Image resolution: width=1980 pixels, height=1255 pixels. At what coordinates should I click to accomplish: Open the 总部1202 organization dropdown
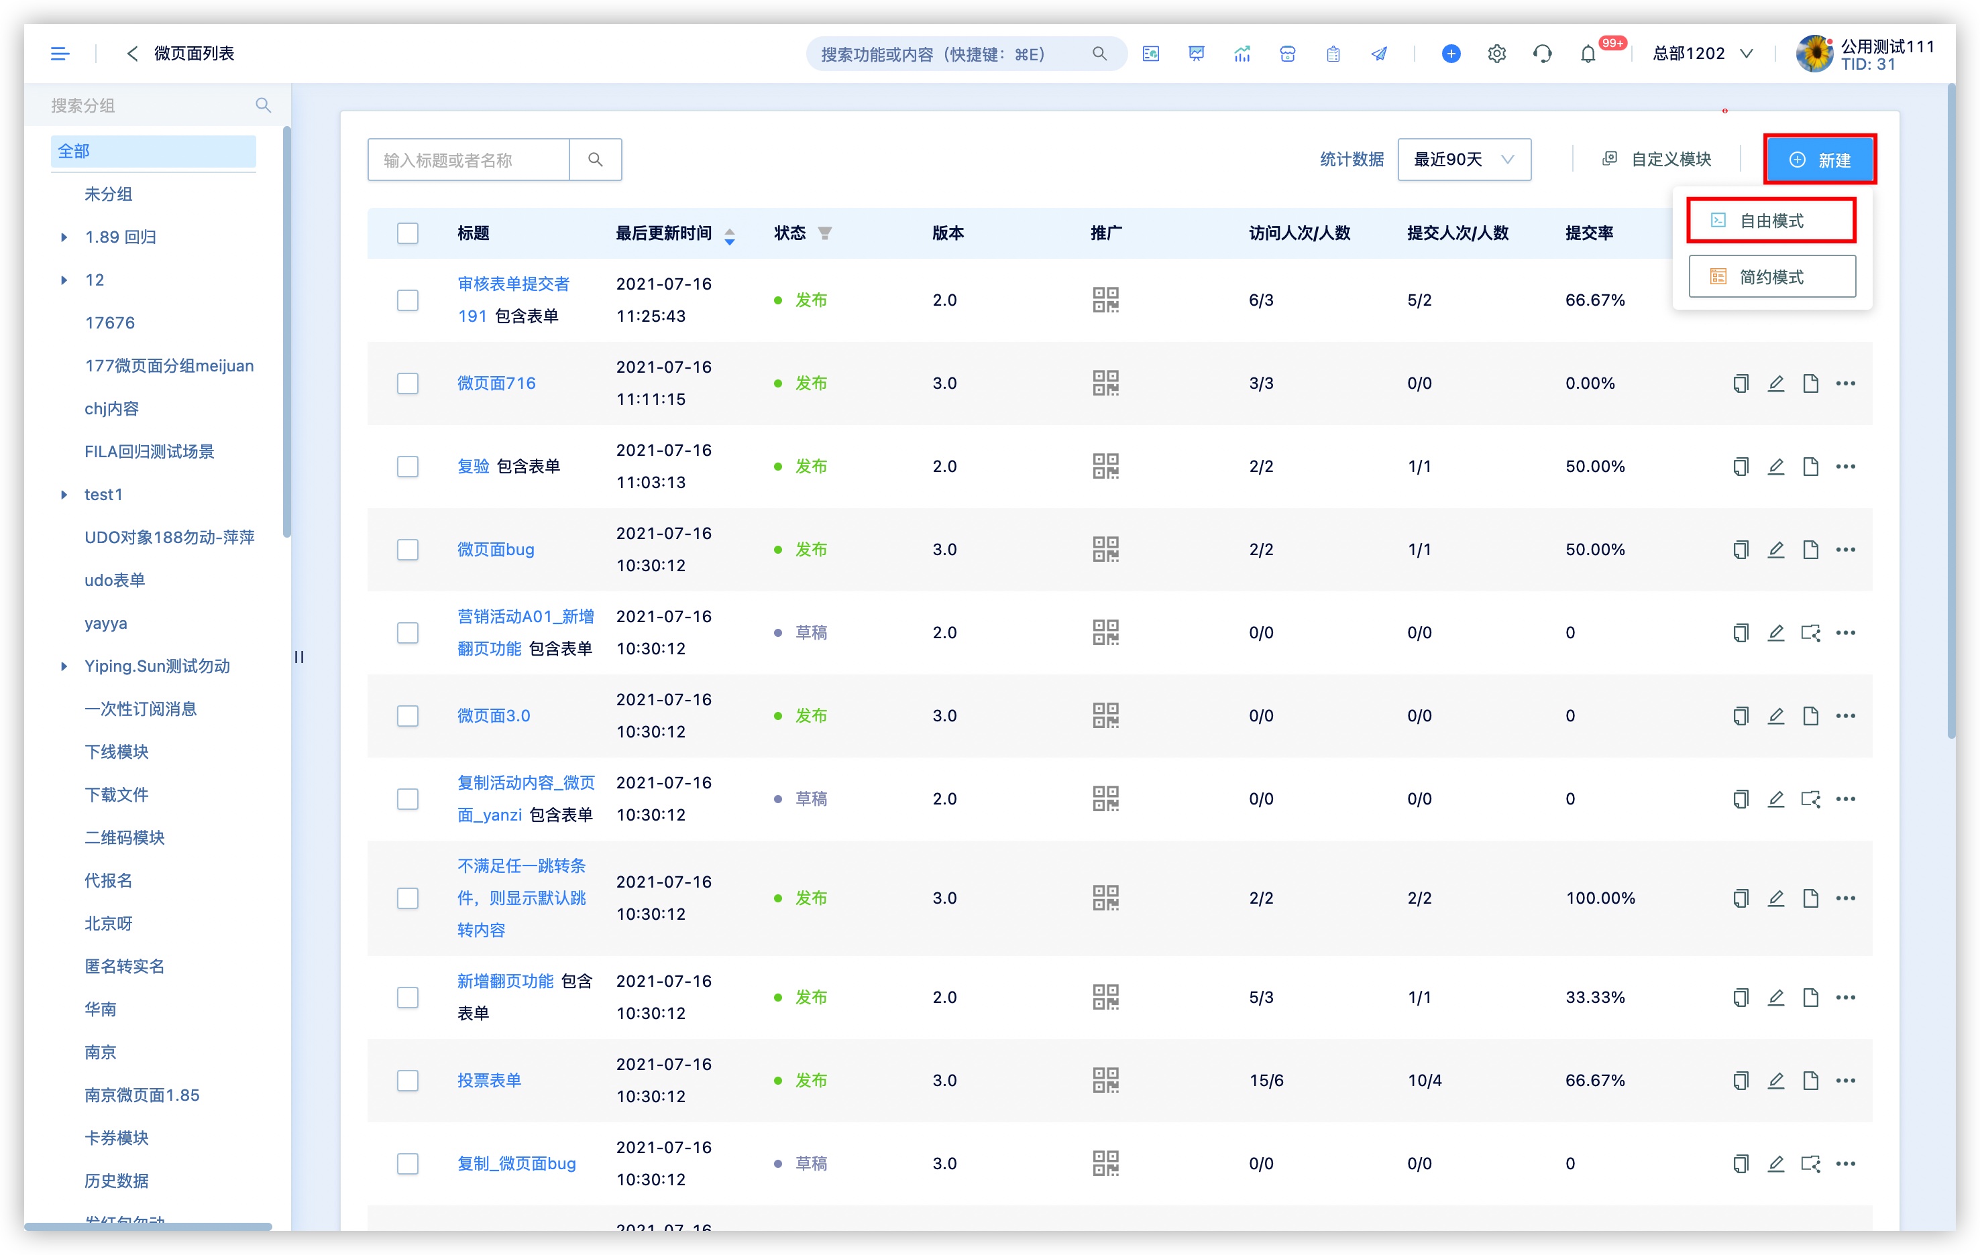[1702, 54]
